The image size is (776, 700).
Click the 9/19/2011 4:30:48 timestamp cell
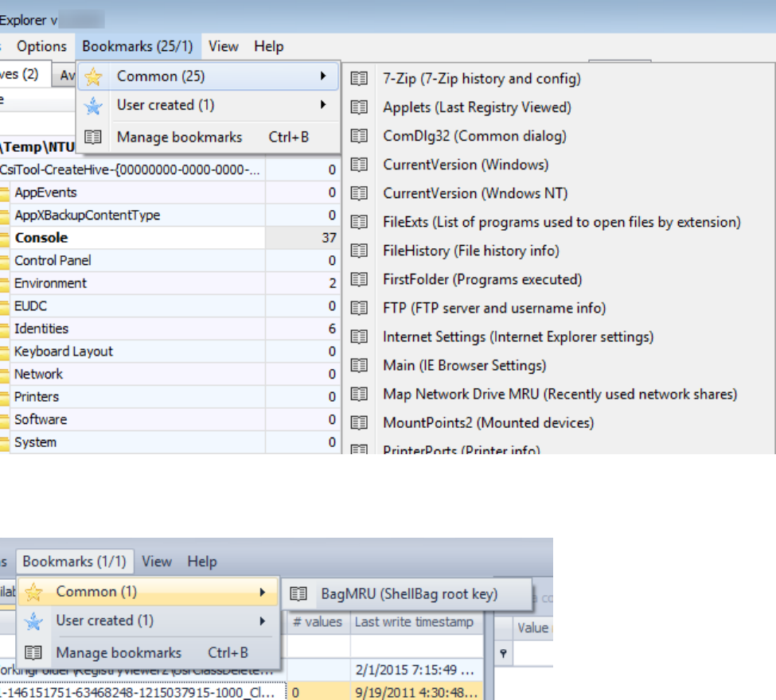point(417,693)
